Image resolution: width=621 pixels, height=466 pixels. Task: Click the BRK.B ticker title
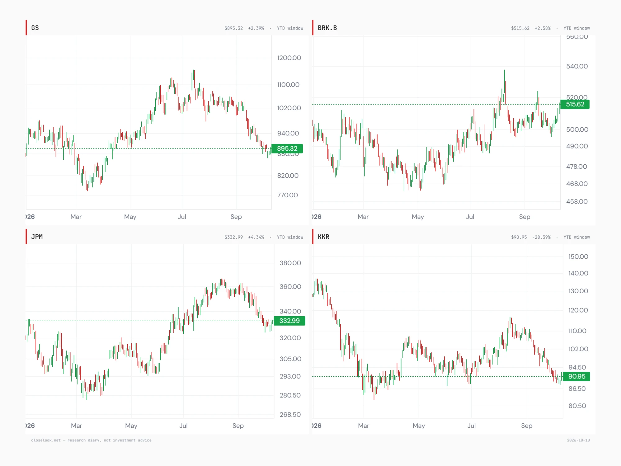point(327,28)
